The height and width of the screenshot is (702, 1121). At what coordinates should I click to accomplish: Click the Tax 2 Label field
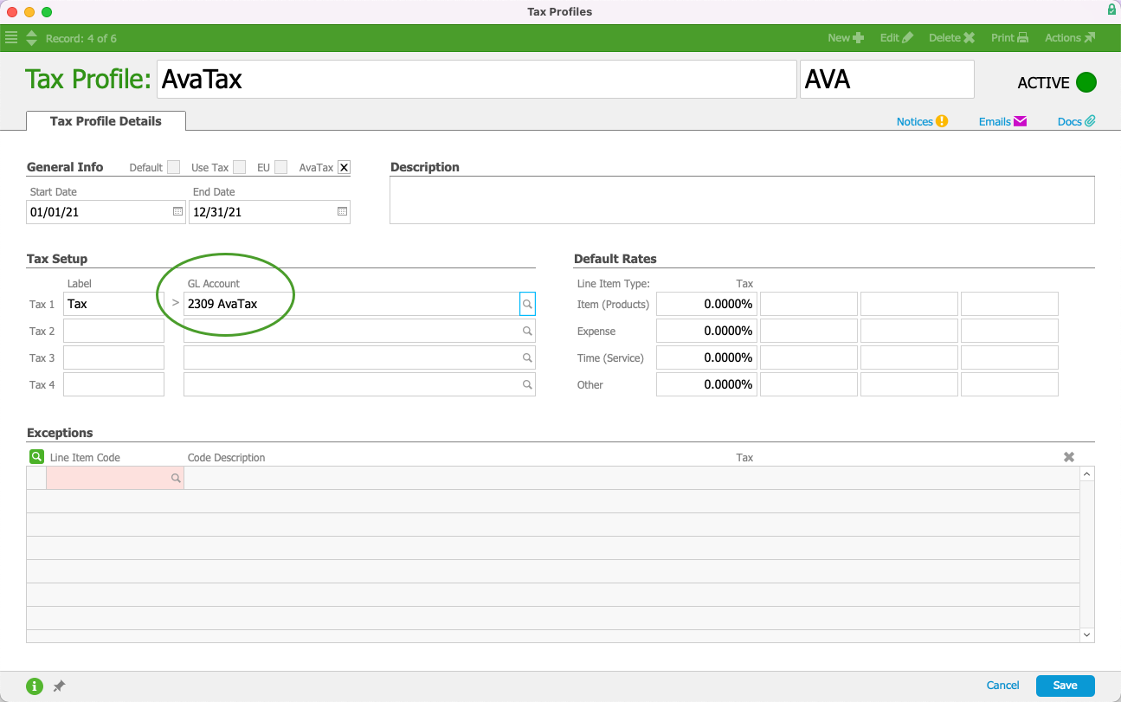pos(113,331)
